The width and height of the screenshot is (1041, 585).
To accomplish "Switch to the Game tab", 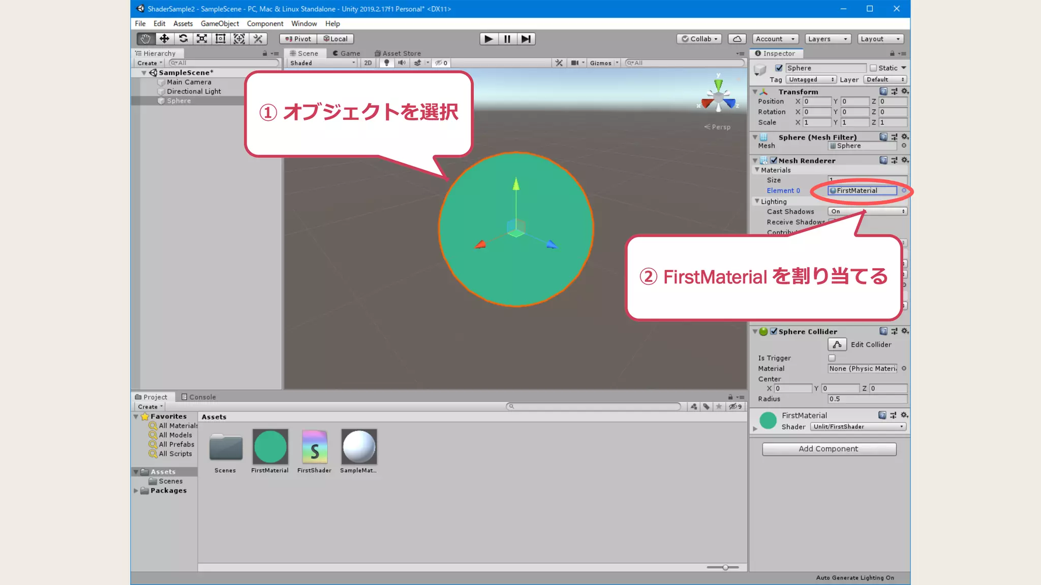I will (346, 53).
